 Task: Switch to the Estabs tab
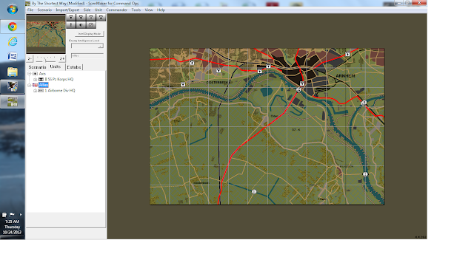click(x=74, y=67)
